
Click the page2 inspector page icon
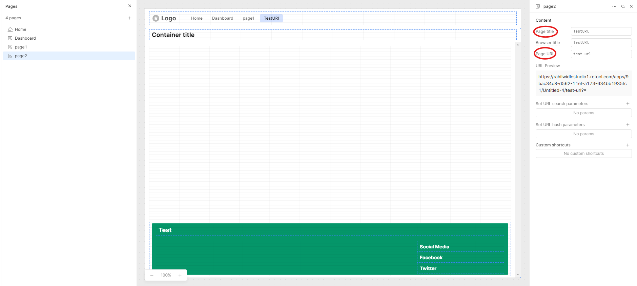click(x=538, y=6)
